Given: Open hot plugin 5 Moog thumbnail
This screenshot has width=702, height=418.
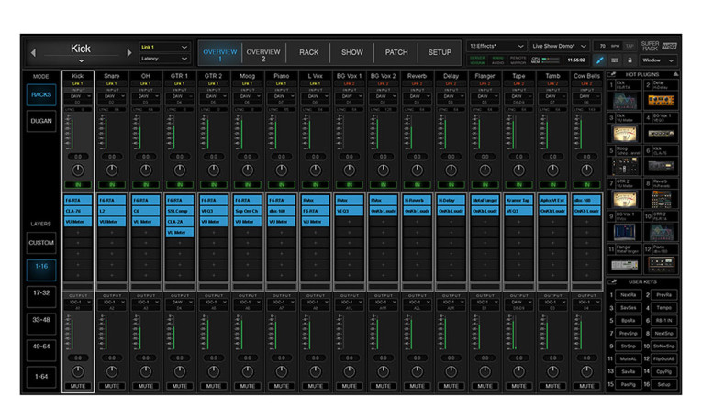Looking at the screenshot, I should (x=625, y=166).
